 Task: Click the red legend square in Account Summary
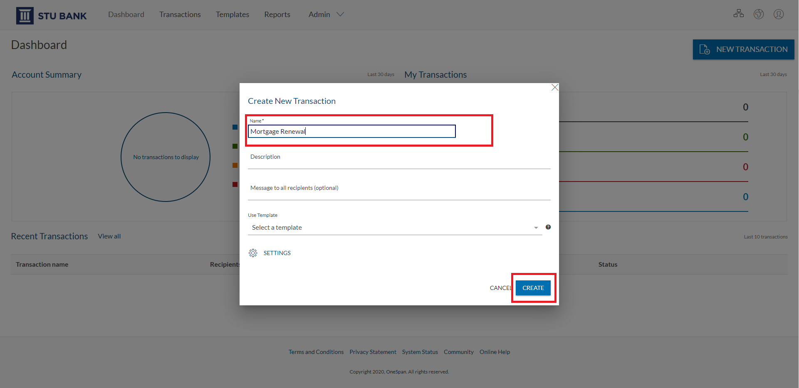coord(235,184)
